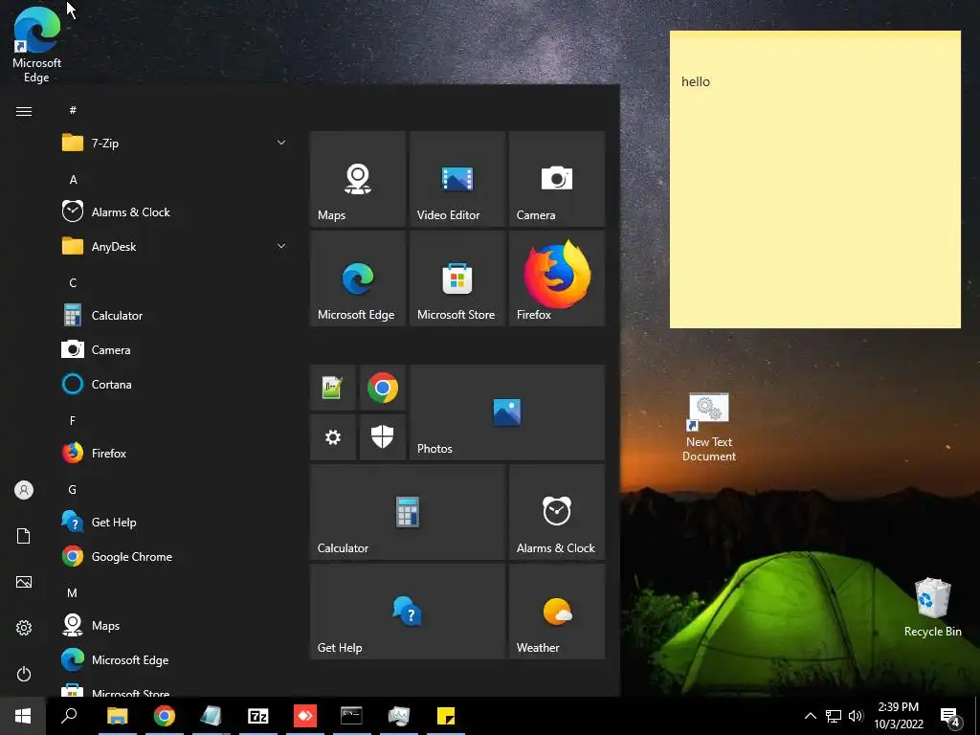Click the letter A section header
Viewport: 980px width, 735px height.
(73, 180)
